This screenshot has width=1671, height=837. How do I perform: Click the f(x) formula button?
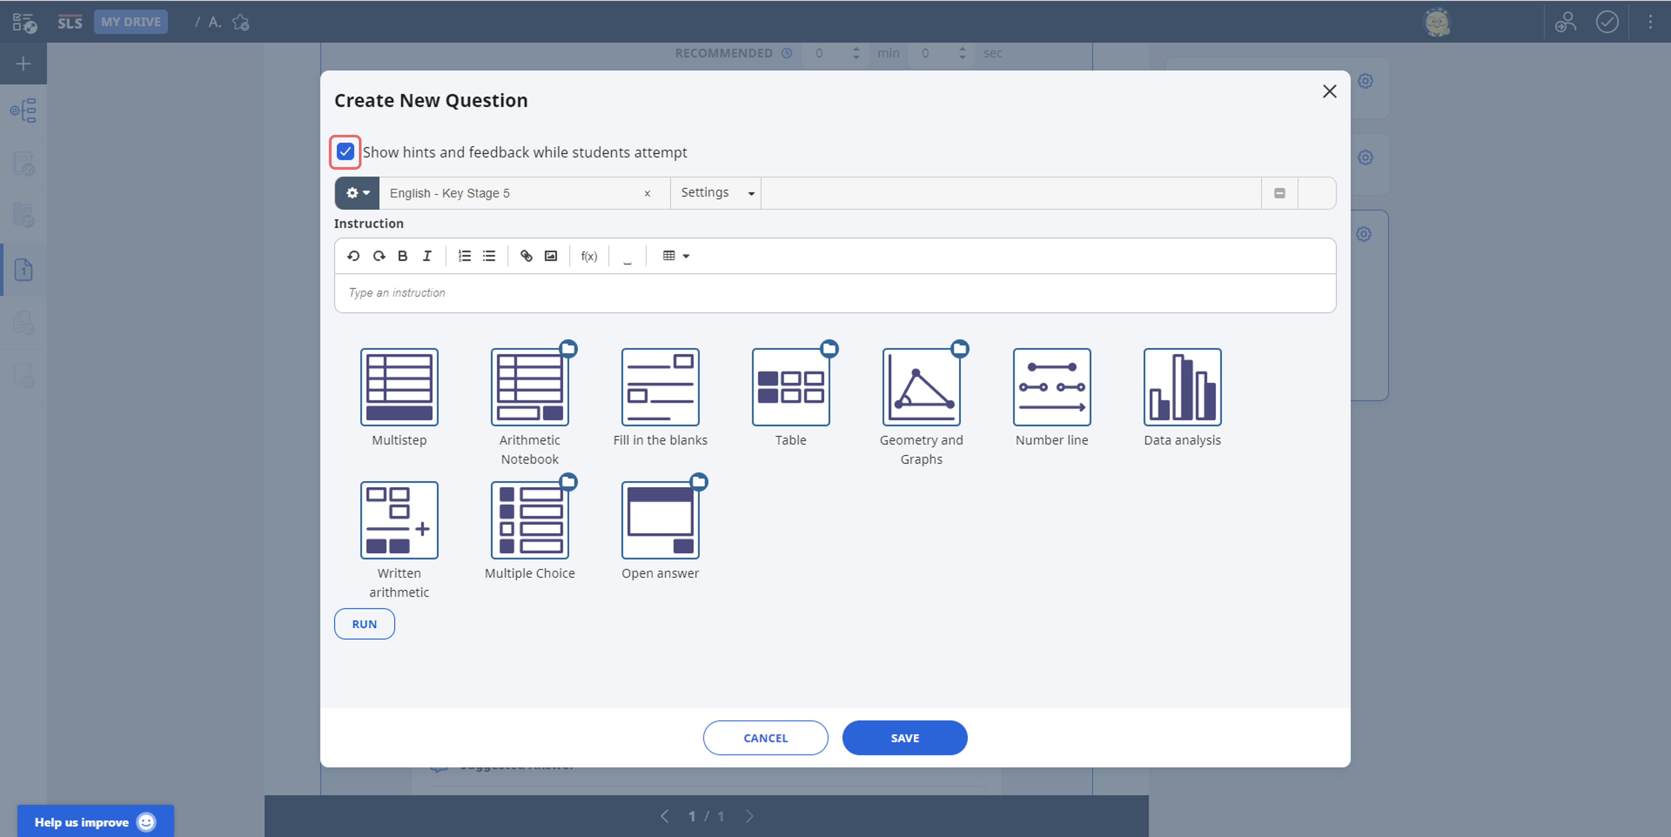[588, 256]
